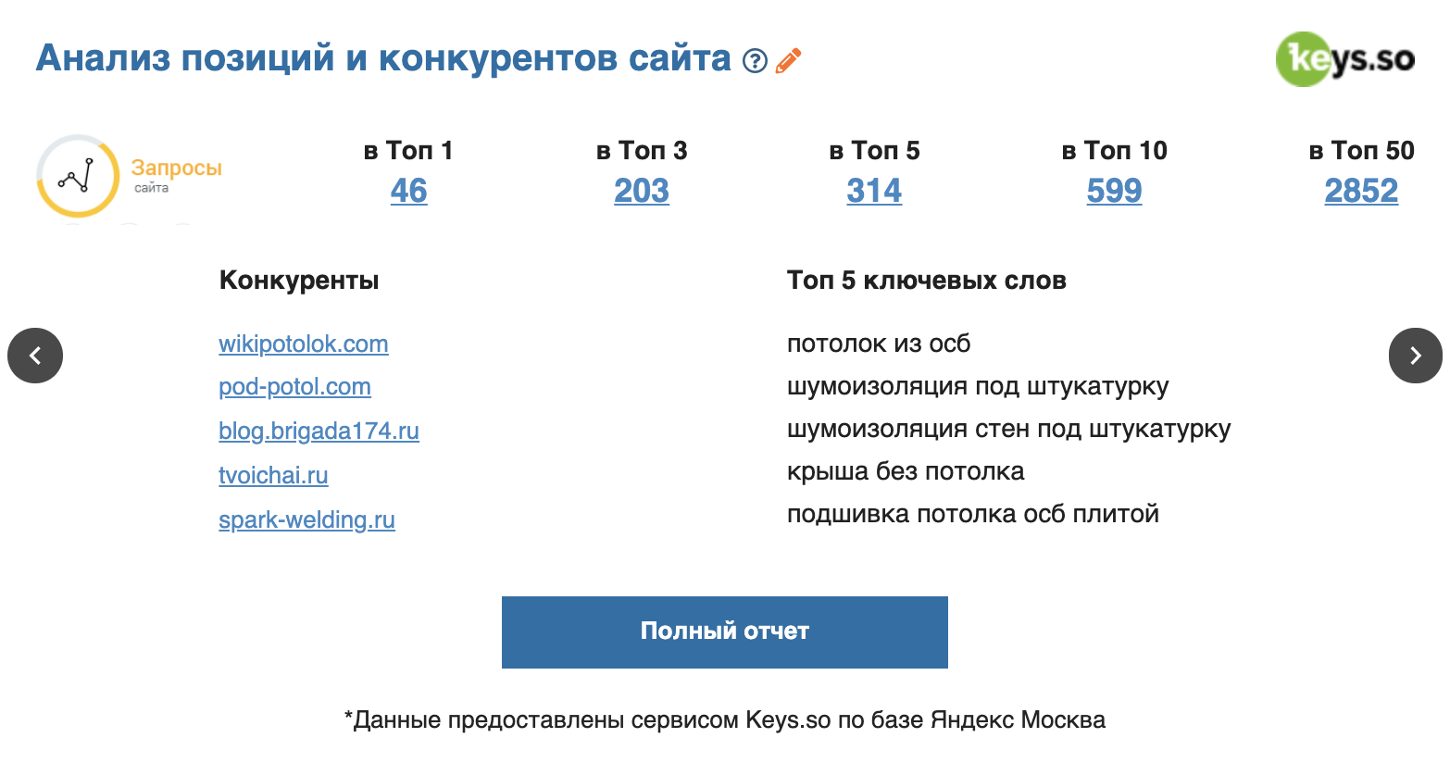This screenshot has height=763, width=1450.
Task: Open the Top 50 count 2852
Action: (x=1360, y=191)
